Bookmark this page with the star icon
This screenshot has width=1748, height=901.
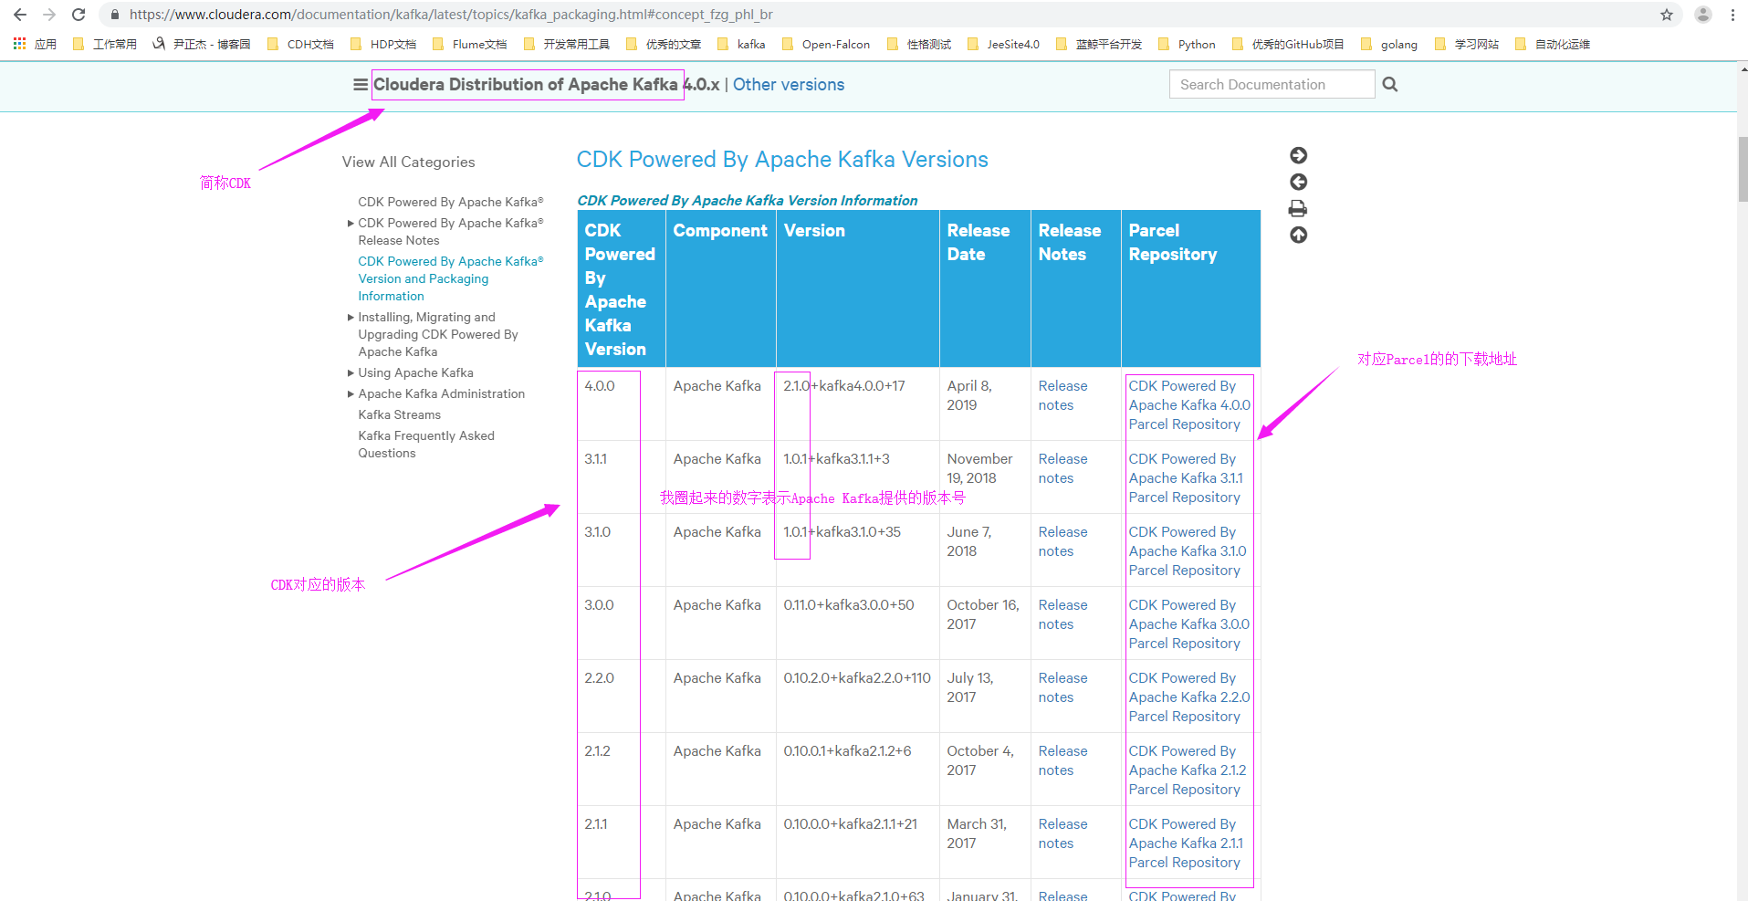click(x=1668, y=15)
